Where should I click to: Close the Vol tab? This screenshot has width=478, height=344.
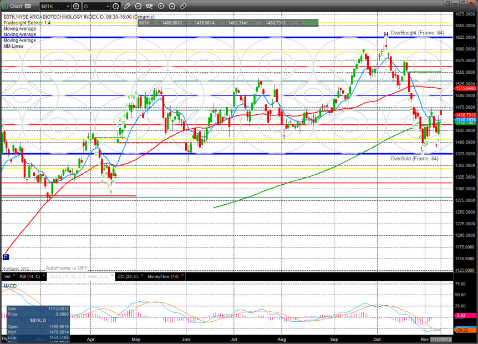coord(14,275)
